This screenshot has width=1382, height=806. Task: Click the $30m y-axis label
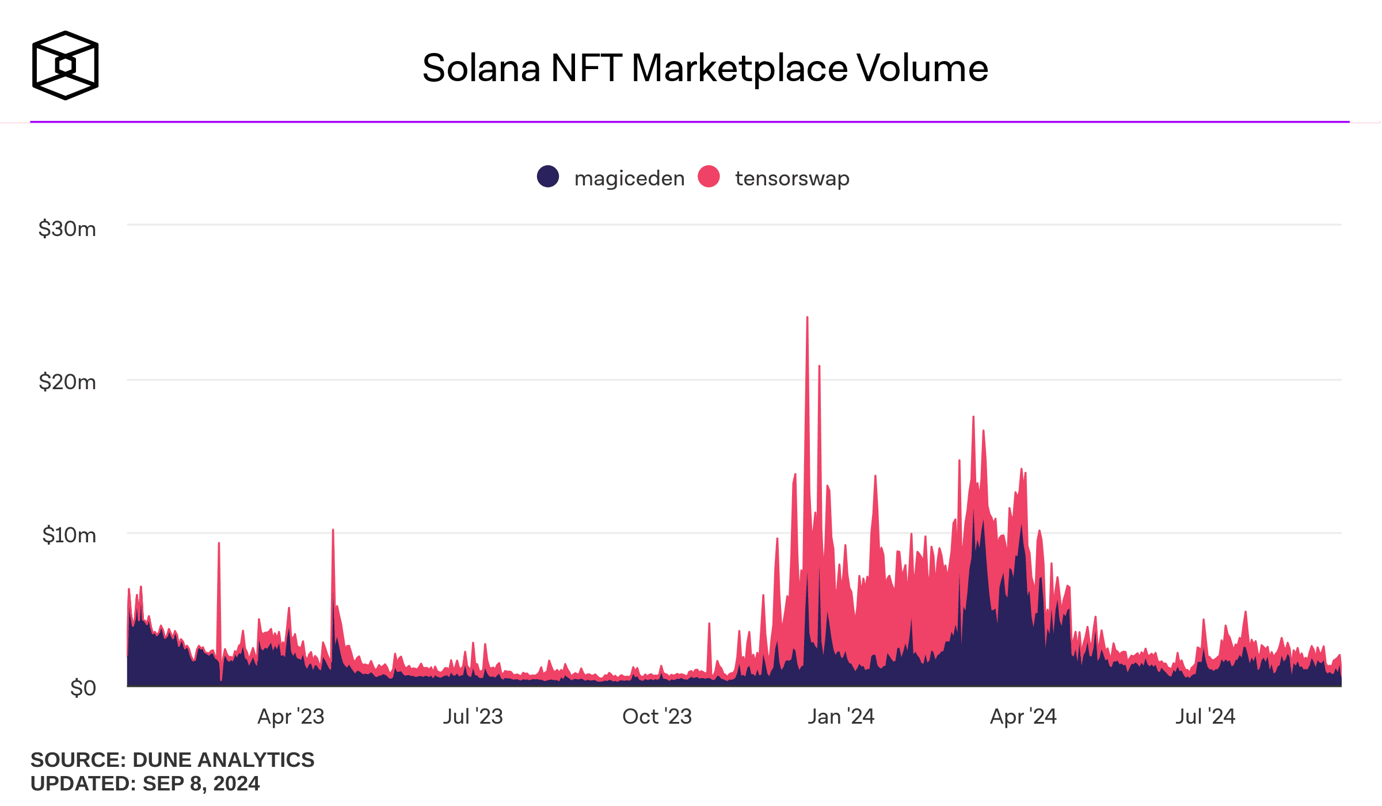tap(67, 229)
